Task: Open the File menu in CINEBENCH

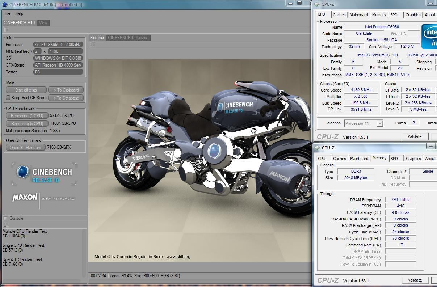Action: [7, 13]
